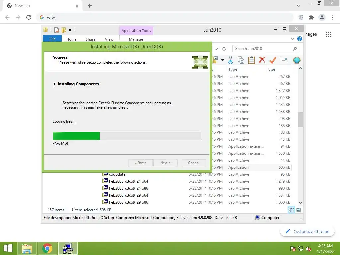Click the network tray icon

(301, 249)
